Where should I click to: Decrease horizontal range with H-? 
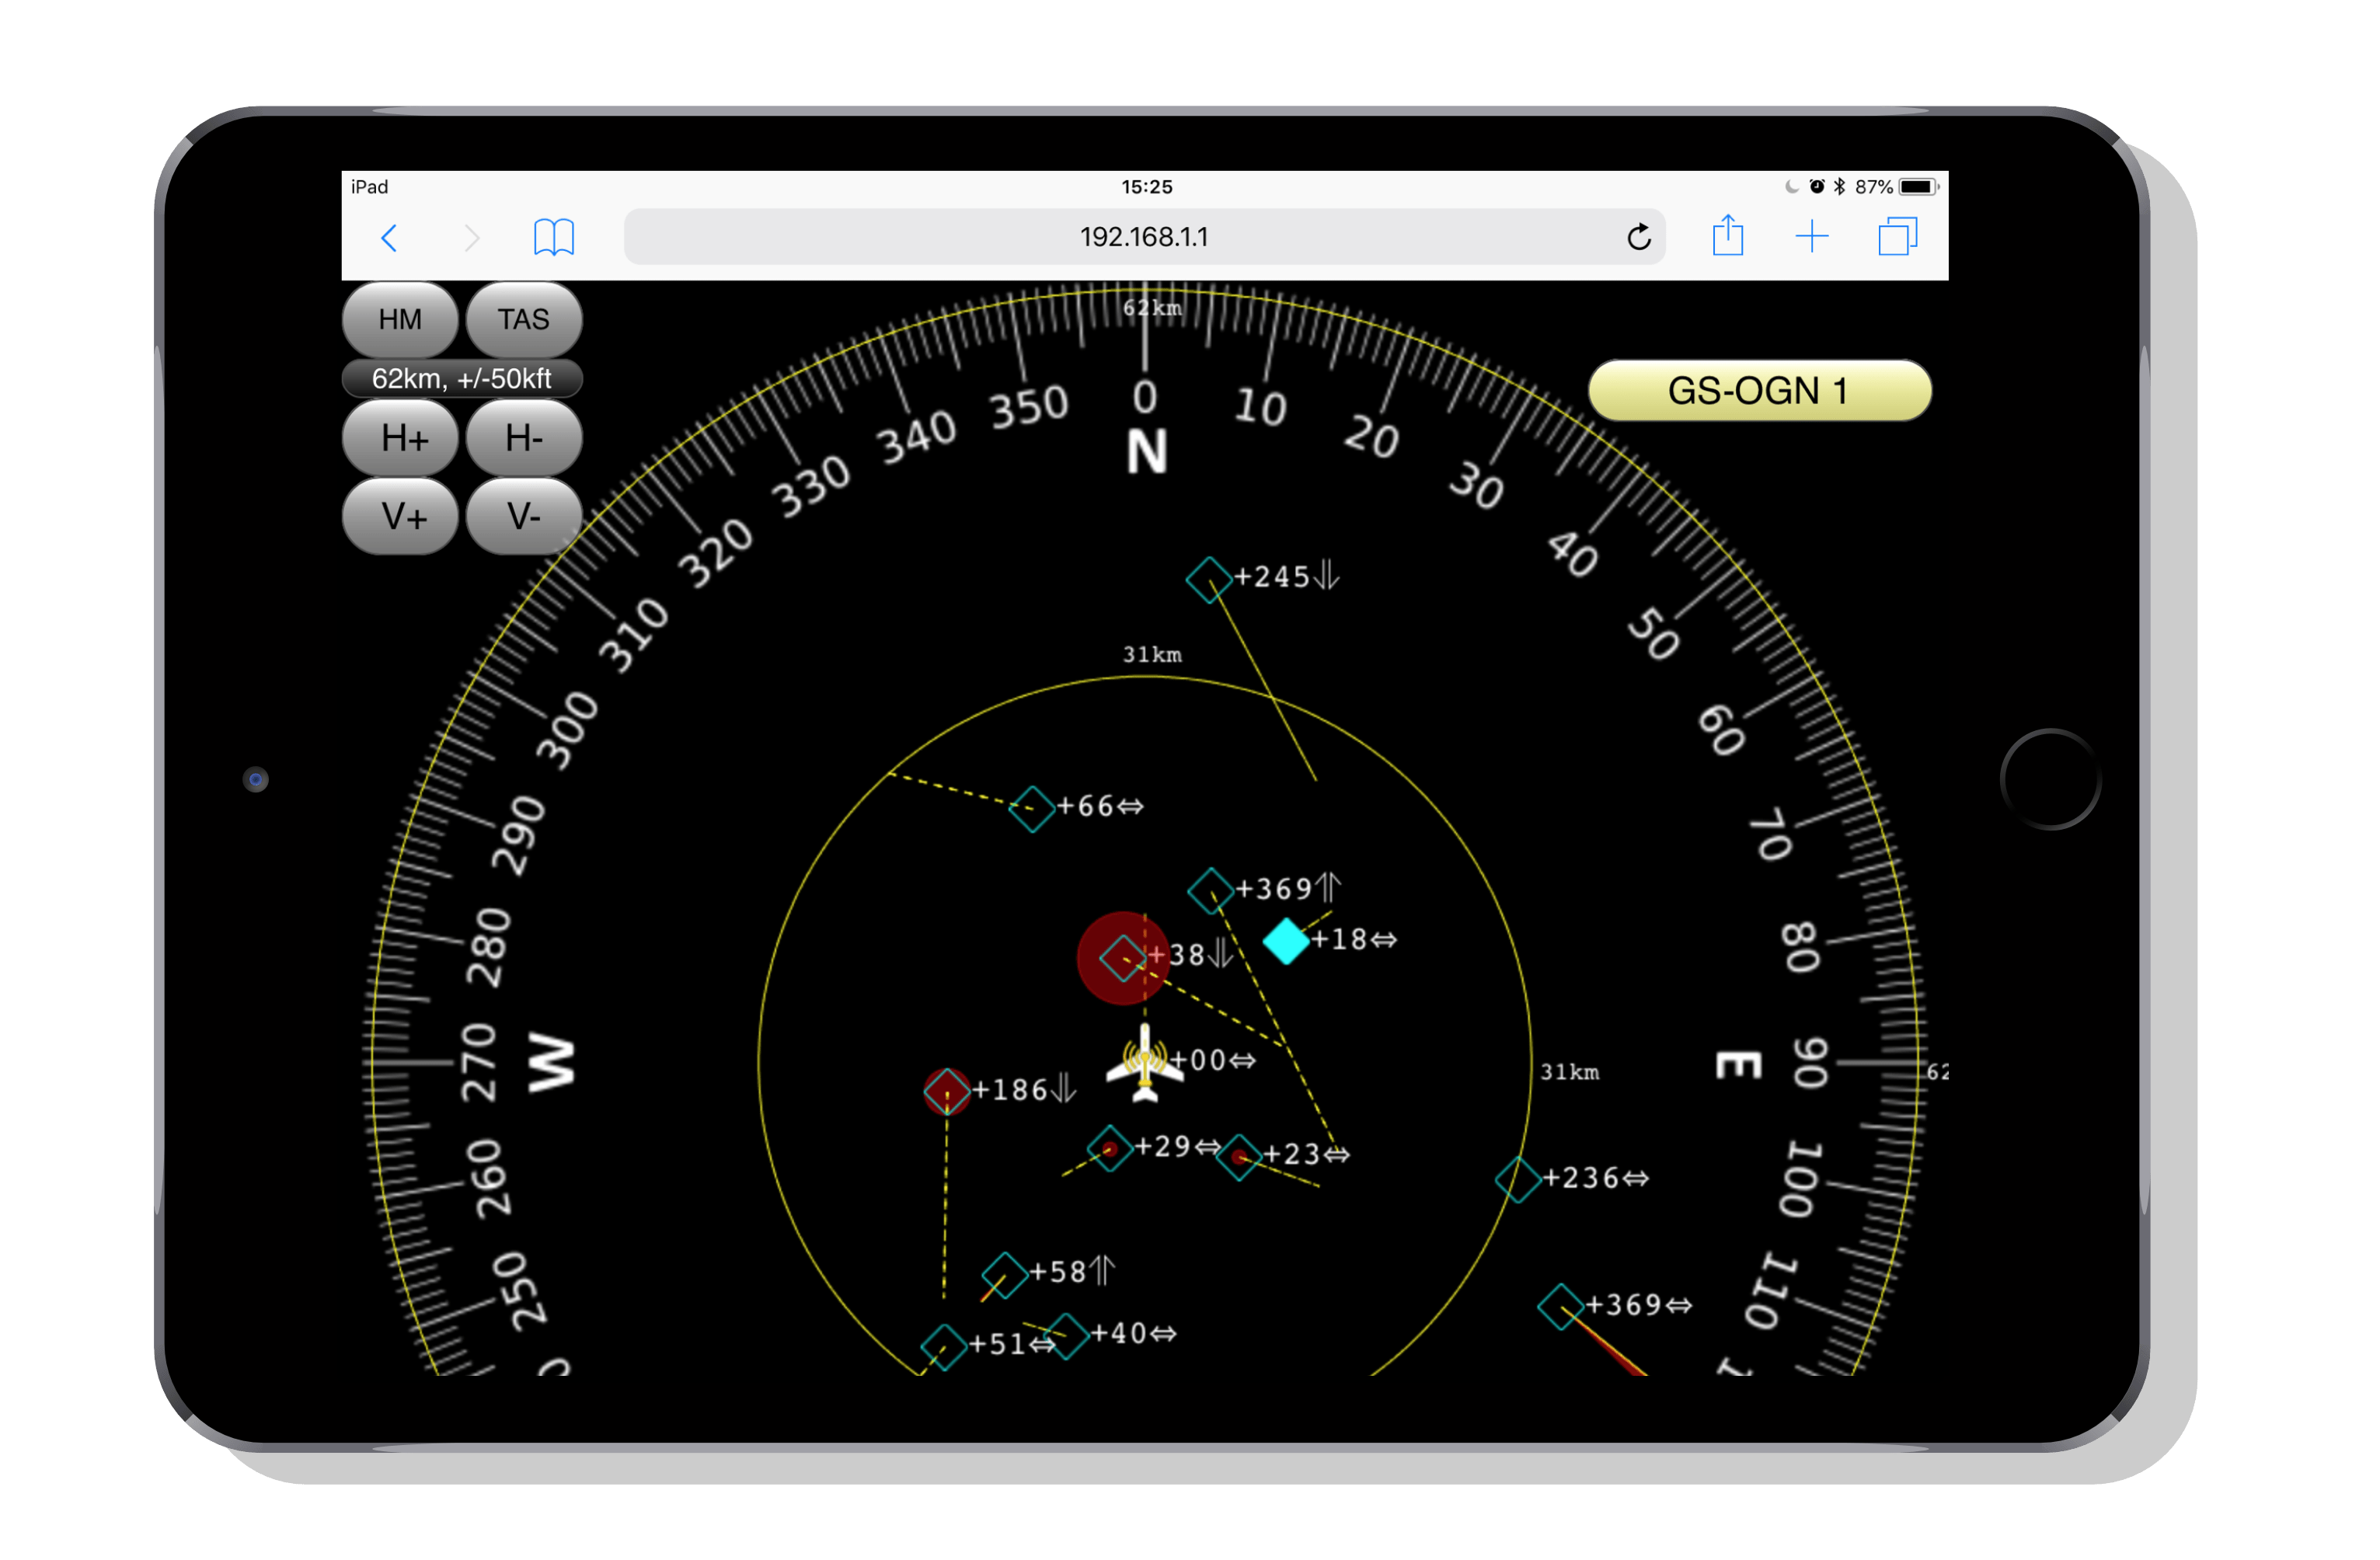(523, 438)
